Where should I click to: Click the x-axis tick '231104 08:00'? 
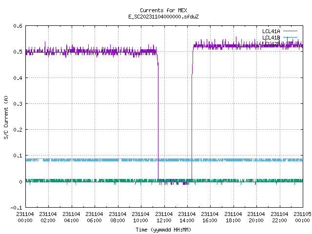[x=117, y=217]
